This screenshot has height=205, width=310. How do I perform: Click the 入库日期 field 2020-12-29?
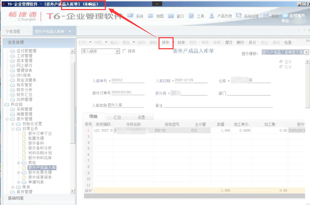click(191, 80)
